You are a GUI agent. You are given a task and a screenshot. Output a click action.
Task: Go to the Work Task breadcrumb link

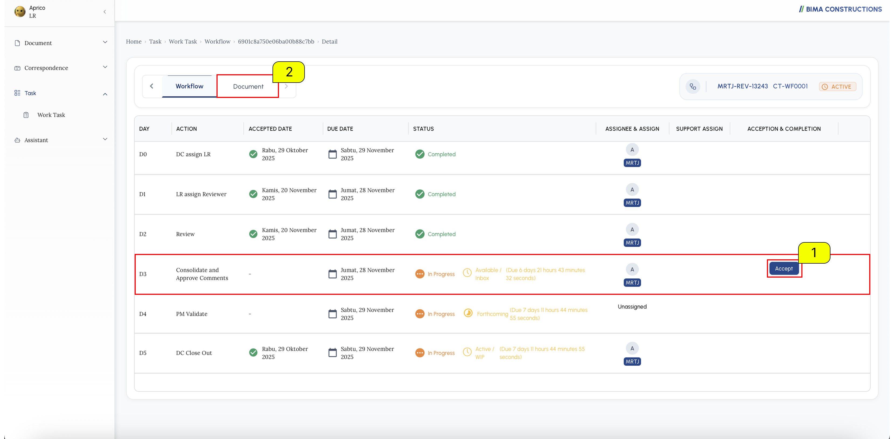click(183, 42)
